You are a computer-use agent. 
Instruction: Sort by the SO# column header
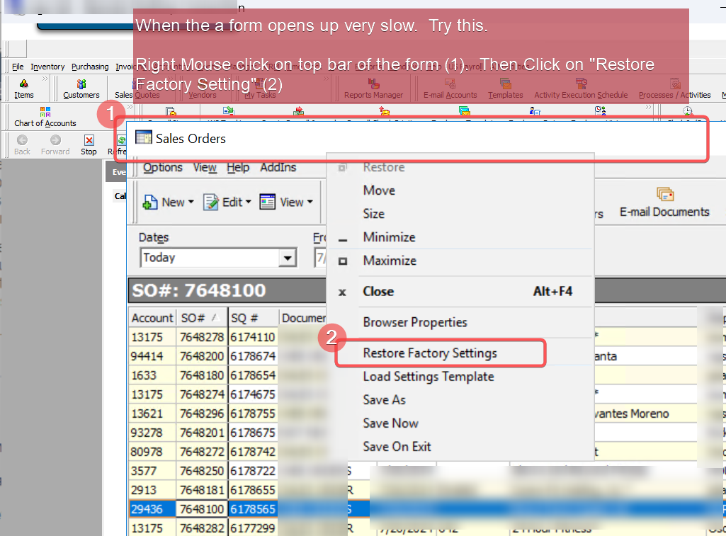coord(201,318)
